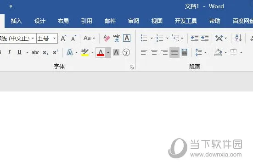This screenshot has height=168, width=253.
Task: Open the Change Case Aa menu
Action: [89, 38]
